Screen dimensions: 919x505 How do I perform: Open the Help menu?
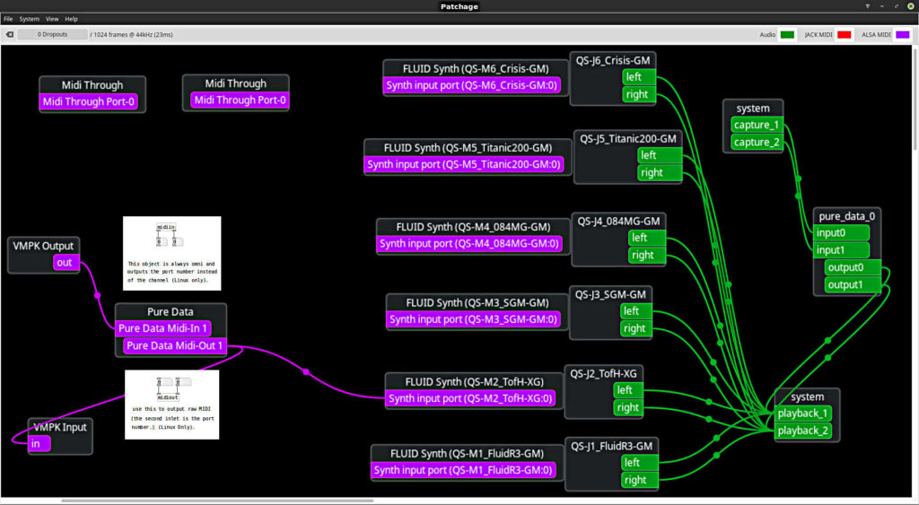(72, 19)
